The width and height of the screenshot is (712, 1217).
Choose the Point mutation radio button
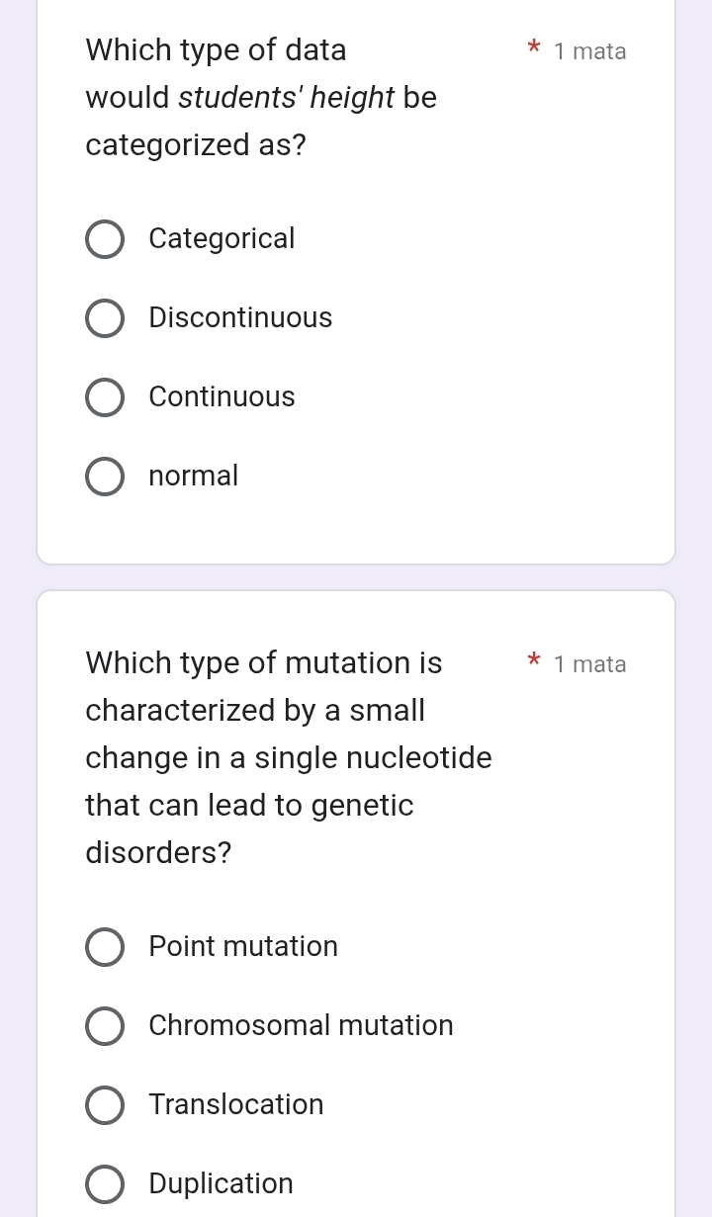[x=105, y=947]
